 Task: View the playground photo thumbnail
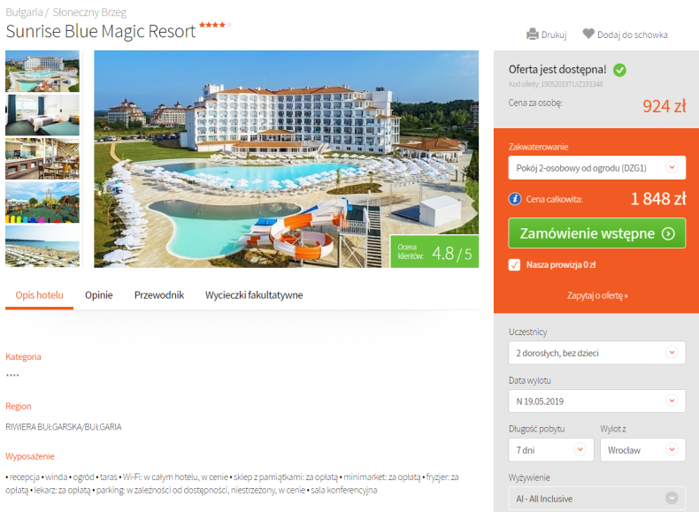click(x=42, y=203)
